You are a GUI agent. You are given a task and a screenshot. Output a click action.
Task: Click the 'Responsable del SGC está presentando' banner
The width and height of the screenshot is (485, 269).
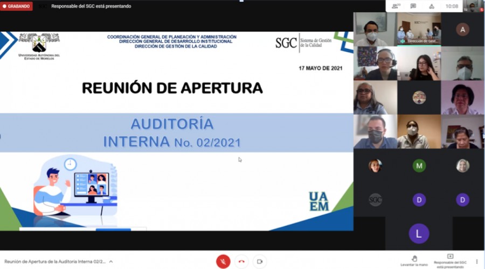click(x=91, y=6)
